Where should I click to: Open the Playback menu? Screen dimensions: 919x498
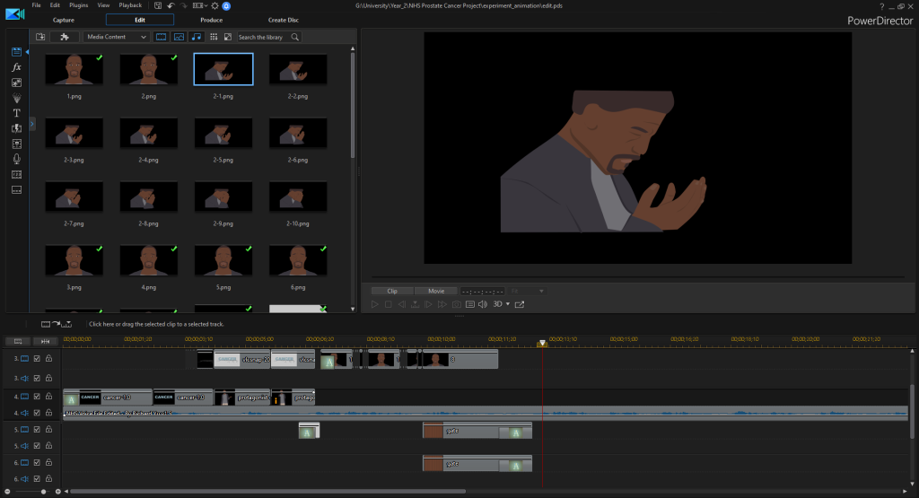click(x=130, y=5)
